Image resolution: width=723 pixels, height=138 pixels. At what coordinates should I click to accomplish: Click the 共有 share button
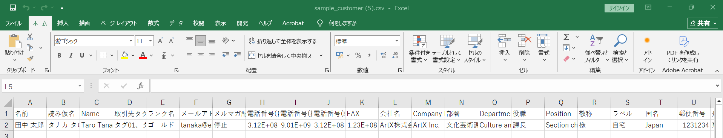click(703, 23)
